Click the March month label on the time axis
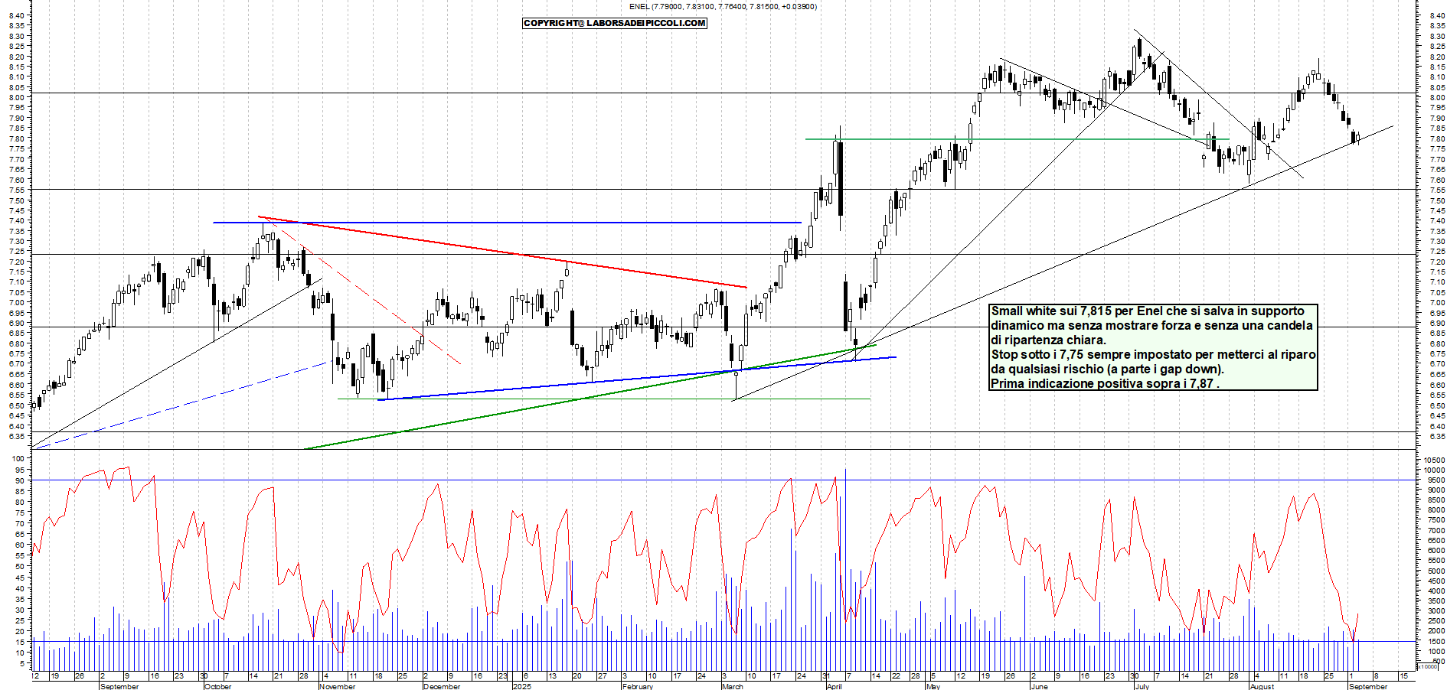Image resolution: width=1447 pixels, height=690 pixels. (733, 686)
